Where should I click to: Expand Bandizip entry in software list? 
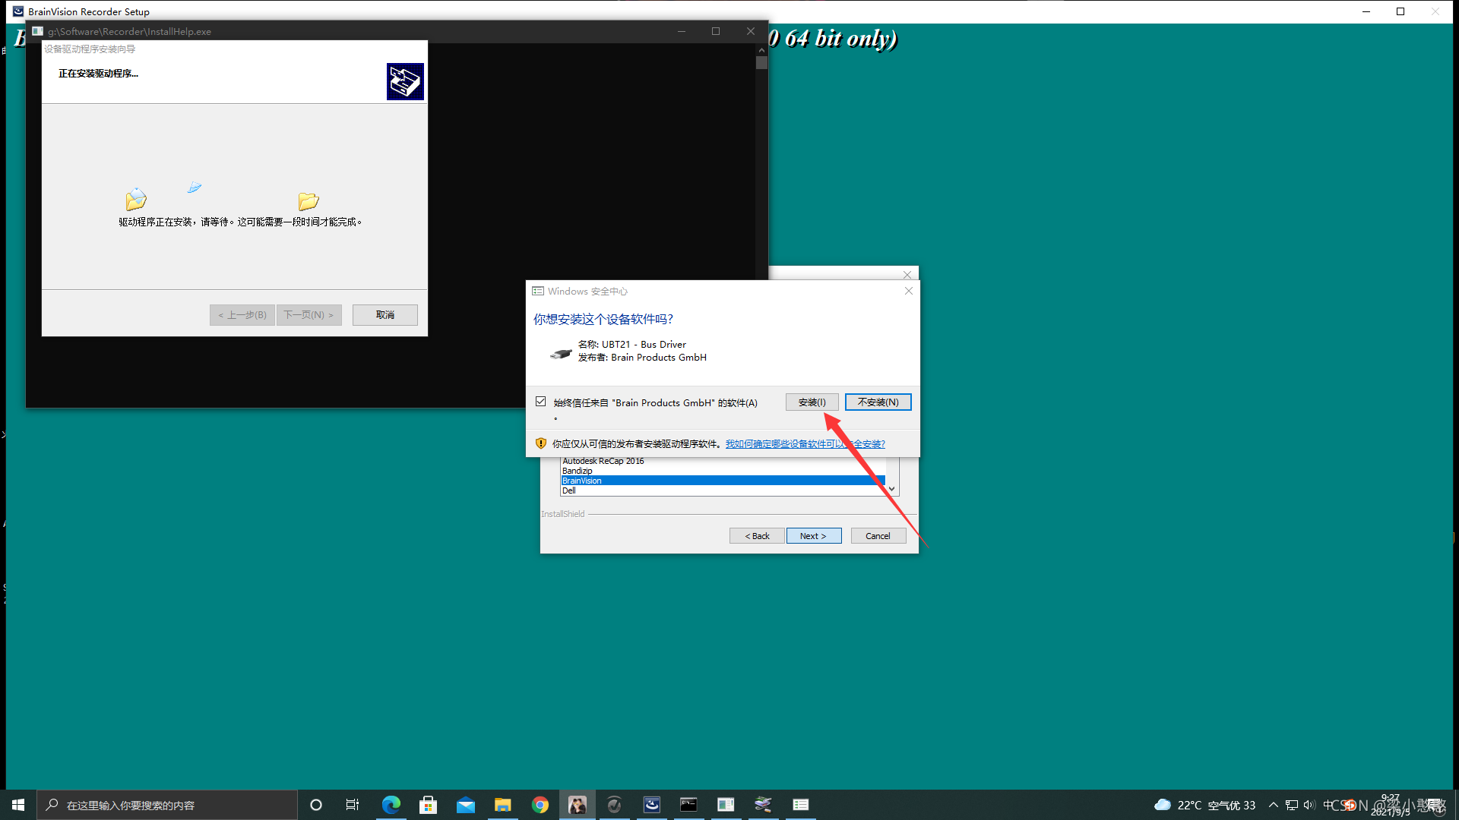click(x=576, y=471)
